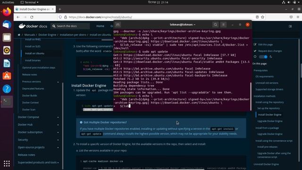
Task: Open the Home nav item
Action: [100, 26]
